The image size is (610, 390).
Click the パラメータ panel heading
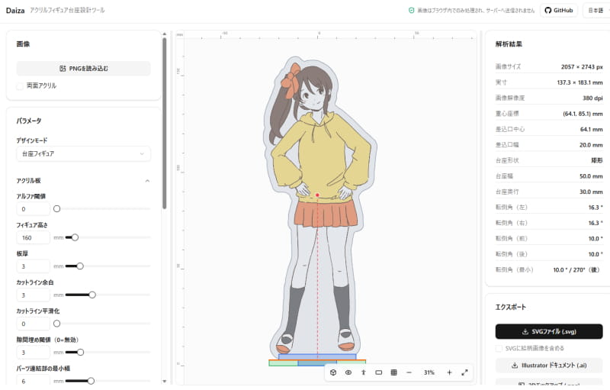coord(29,121)
